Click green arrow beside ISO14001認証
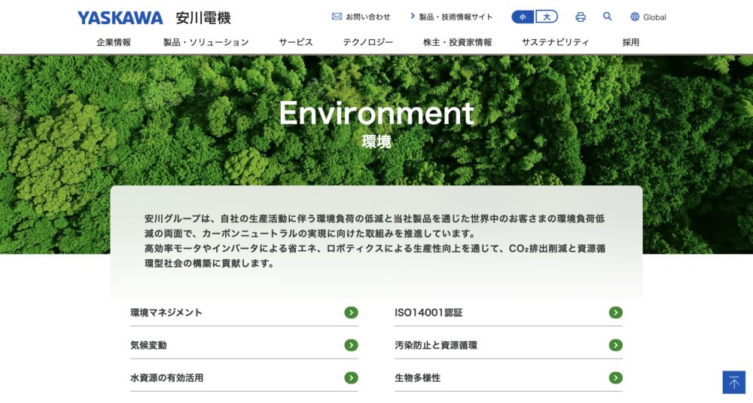This screenshot has height=403, width=753. click(x=615, y=313)
